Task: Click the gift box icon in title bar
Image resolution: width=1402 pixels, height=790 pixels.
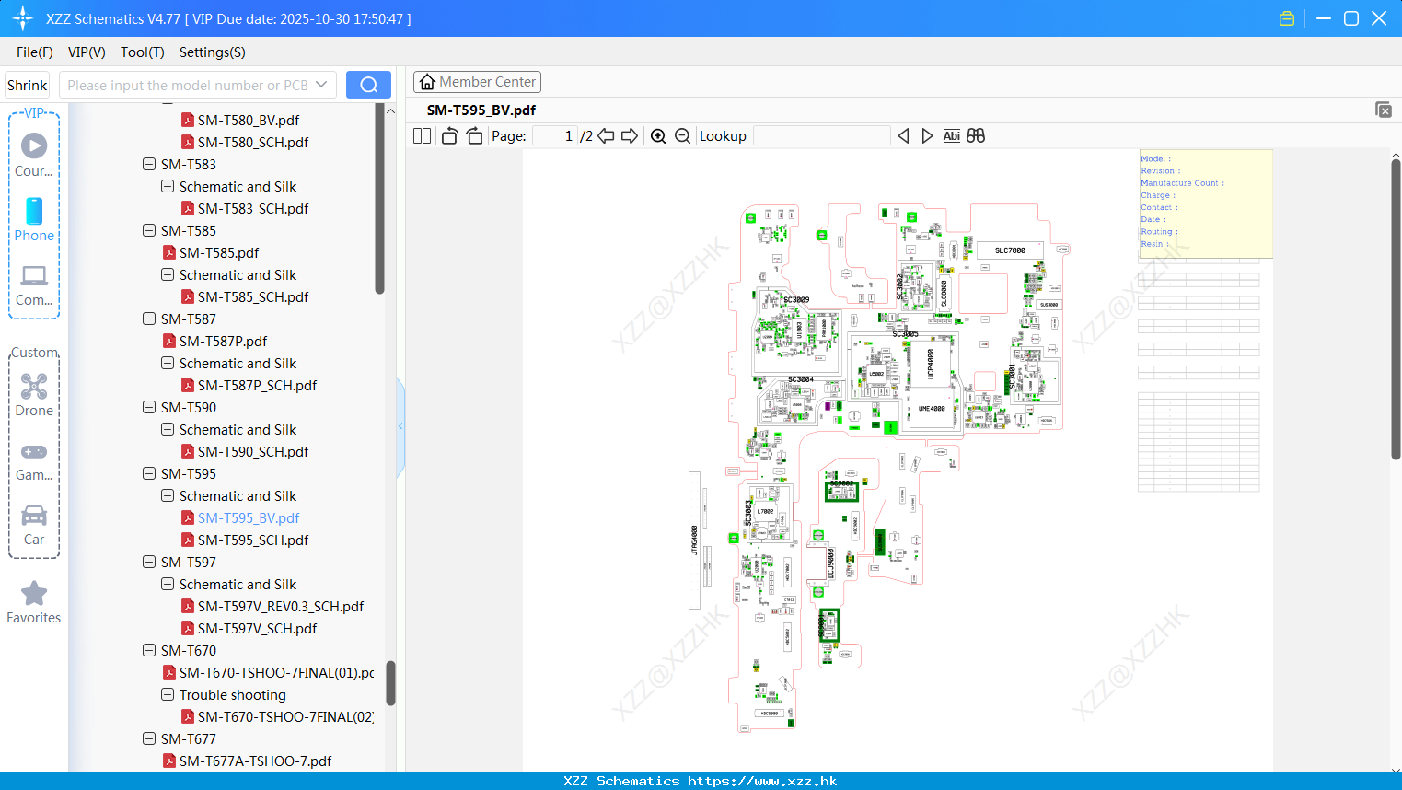Action: pos(1287,18)
